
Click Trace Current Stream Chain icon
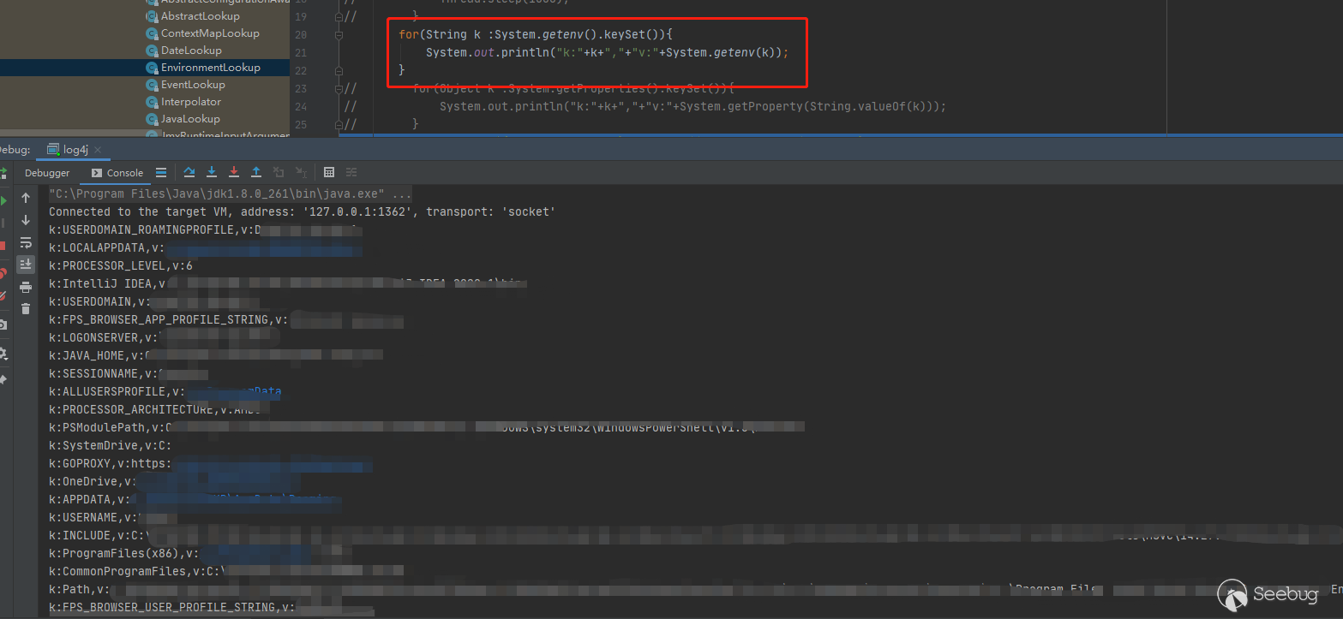click(x=351, y=172)
